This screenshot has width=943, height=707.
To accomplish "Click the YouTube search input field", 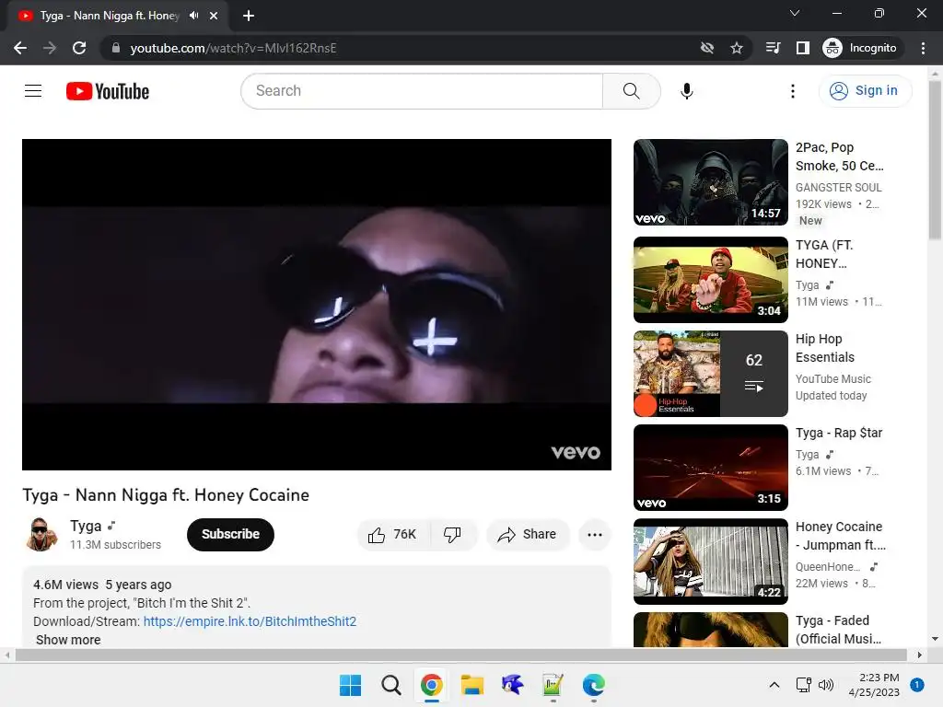I will [x=422, y=91].
